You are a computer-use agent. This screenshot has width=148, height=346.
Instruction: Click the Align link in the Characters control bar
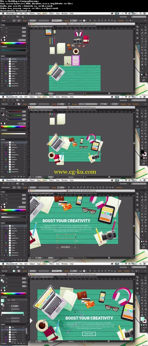point(129,104)
